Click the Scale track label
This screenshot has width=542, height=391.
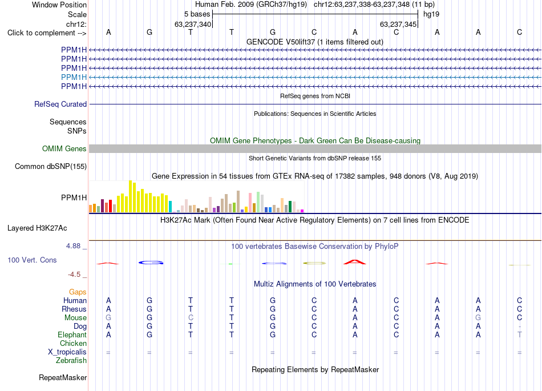click(x=77, y=14)
